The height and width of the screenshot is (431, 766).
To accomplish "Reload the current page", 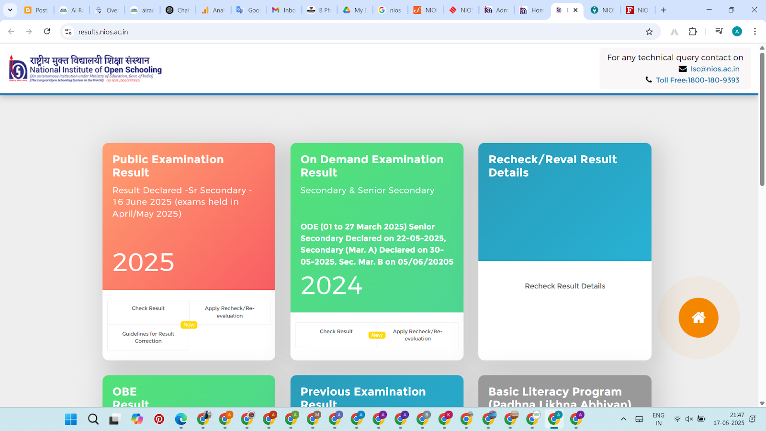I will (x=47, y=32).
